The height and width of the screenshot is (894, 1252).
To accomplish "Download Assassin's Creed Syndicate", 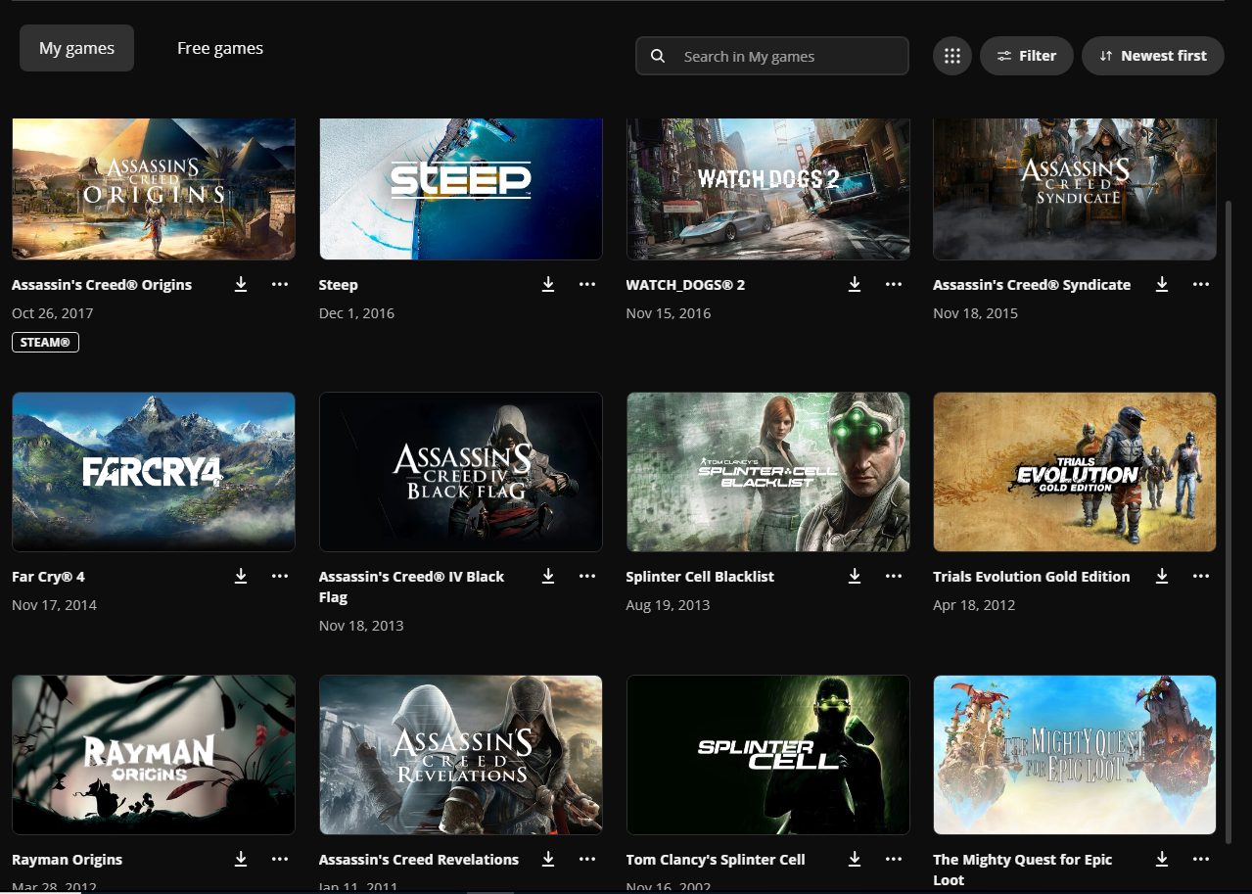I will pos(1162,284).
